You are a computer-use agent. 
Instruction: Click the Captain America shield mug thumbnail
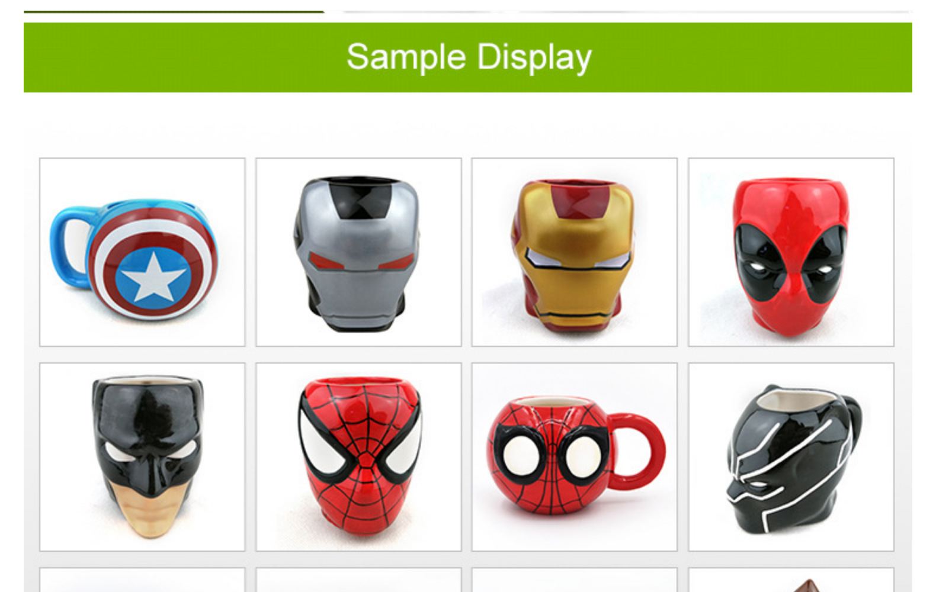tap(142, 252)
